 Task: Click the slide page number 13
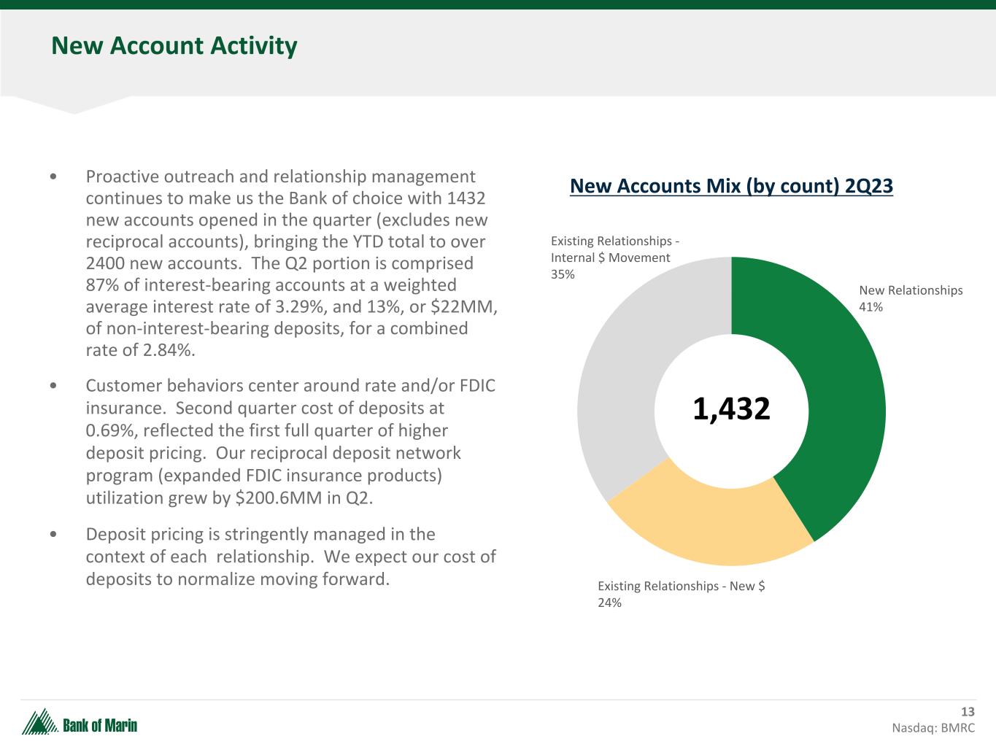967,712
